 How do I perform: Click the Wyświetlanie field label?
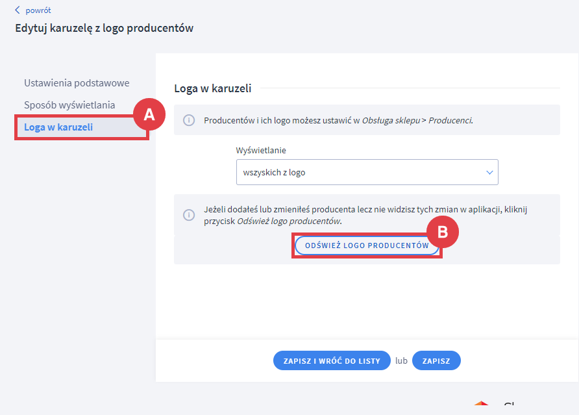[261, 150]
